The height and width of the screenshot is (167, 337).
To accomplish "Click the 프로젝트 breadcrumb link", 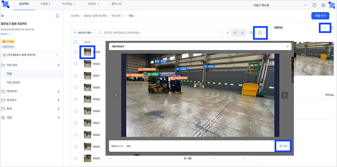I will pos(75,16).
